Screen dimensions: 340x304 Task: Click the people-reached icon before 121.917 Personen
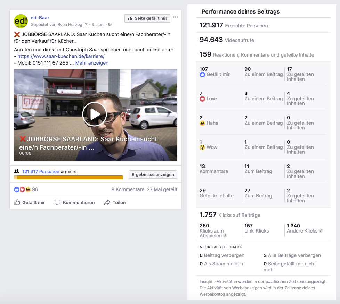[17, 171]
